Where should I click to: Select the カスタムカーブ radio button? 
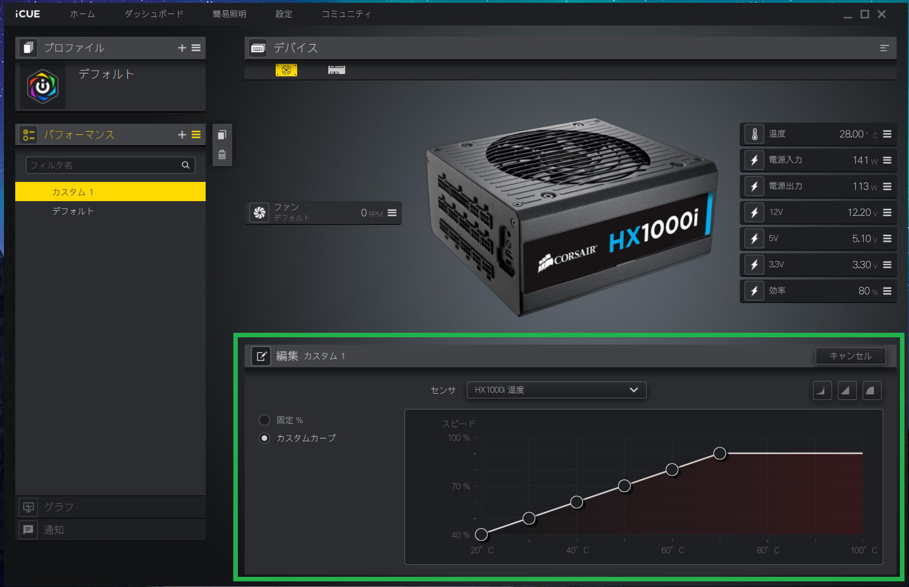[264, 438]
